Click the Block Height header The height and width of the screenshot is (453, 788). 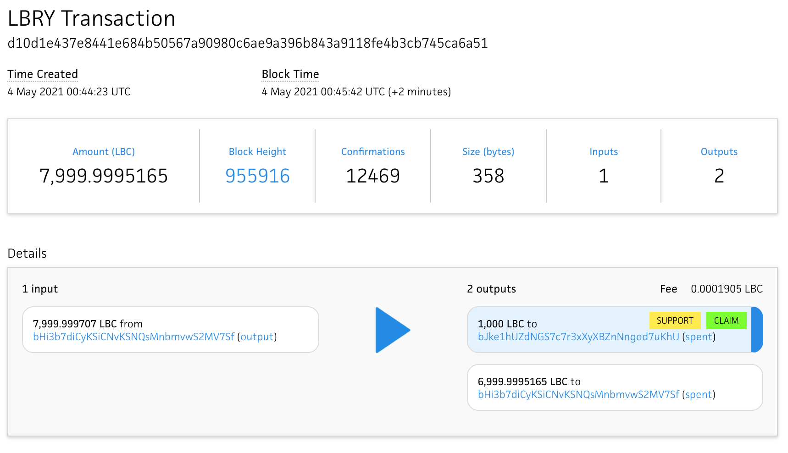[x=257, y=152]
